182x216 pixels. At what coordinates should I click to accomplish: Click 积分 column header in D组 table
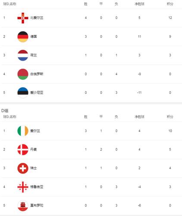pyautogui.click(x=170, y=117)
